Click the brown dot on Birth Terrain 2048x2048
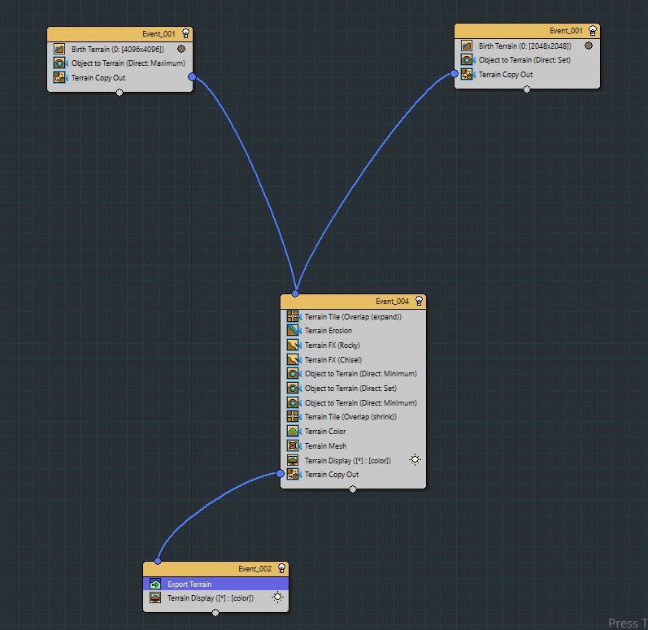 (x=589, y=46)
